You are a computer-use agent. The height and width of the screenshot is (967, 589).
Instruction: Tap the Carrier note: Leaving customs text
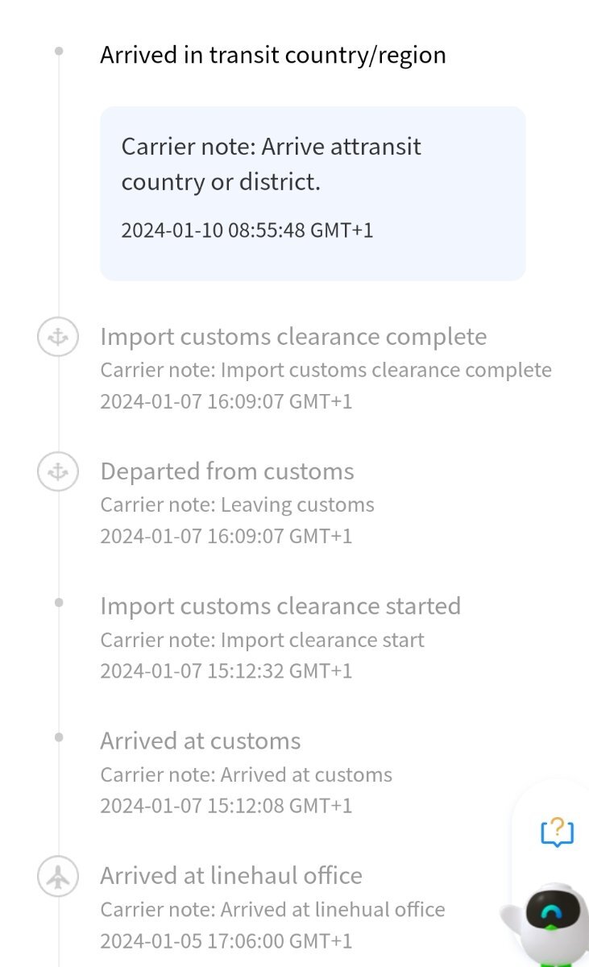(x=237, y=505)
